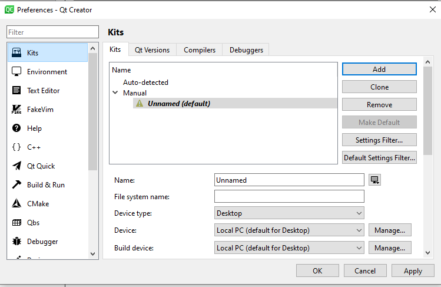Image resolution: width=441 pixels, height=287 pixels.
Task: Click the File system name input field
Action: 289,197
